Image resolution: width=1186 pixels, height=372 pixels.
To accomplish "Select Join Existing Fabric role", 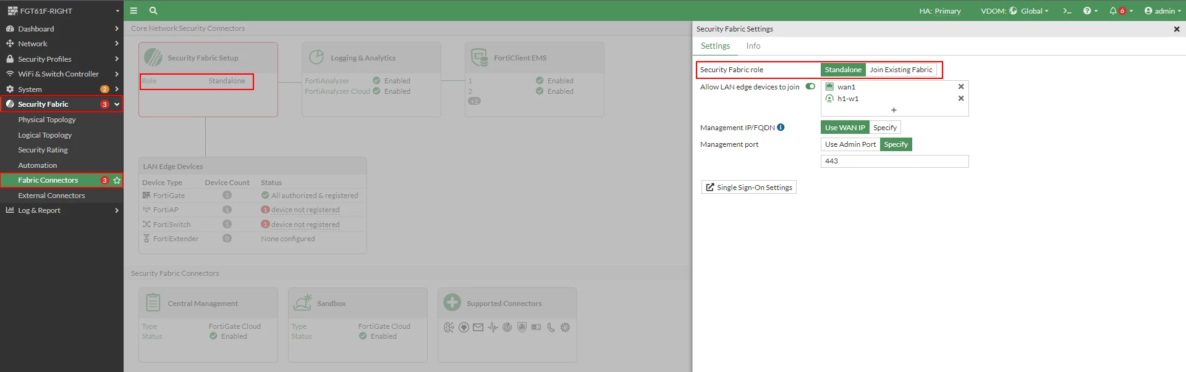I will coord(901,70).
